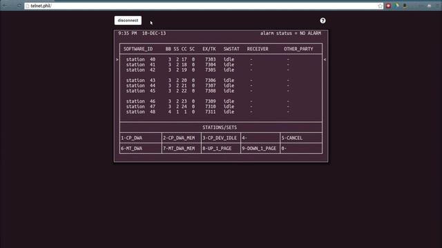442x248 pixels.
Task: Open the browser hamburger menu
Action: click(x=438, y=6)
